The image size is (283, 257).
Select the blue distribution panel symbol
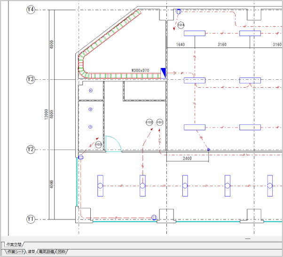(x=163, y=72)
